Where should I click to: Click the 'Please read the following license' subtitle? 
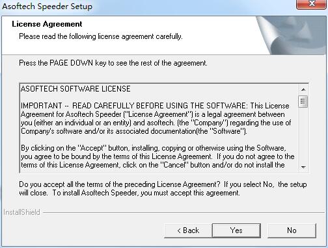pyautogui.click(x=101, y=36)
